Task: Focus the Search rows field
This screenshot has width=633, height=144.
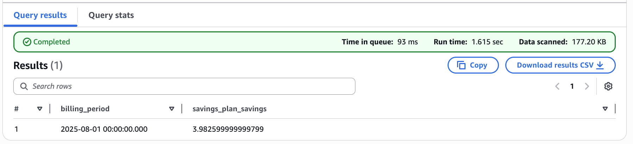Action: coord(184,86)
